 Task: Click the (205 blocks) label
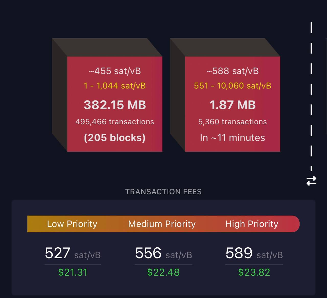(x=115, y=138)
